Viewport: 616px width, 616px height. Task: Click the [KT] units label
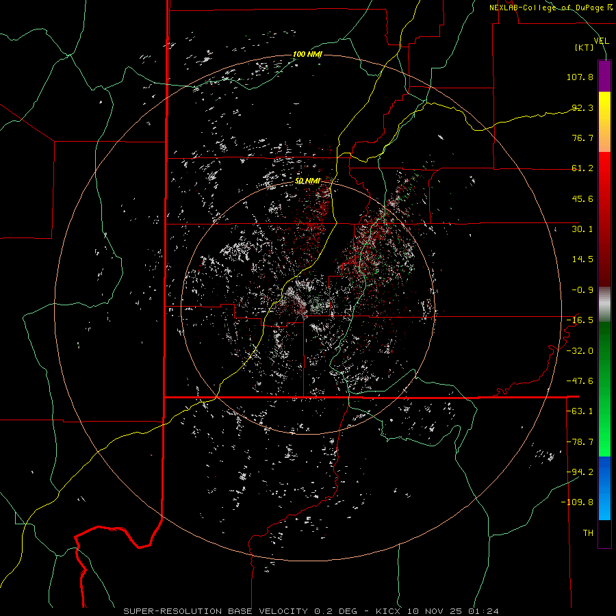pyautogui.click(x=585, y=47)
